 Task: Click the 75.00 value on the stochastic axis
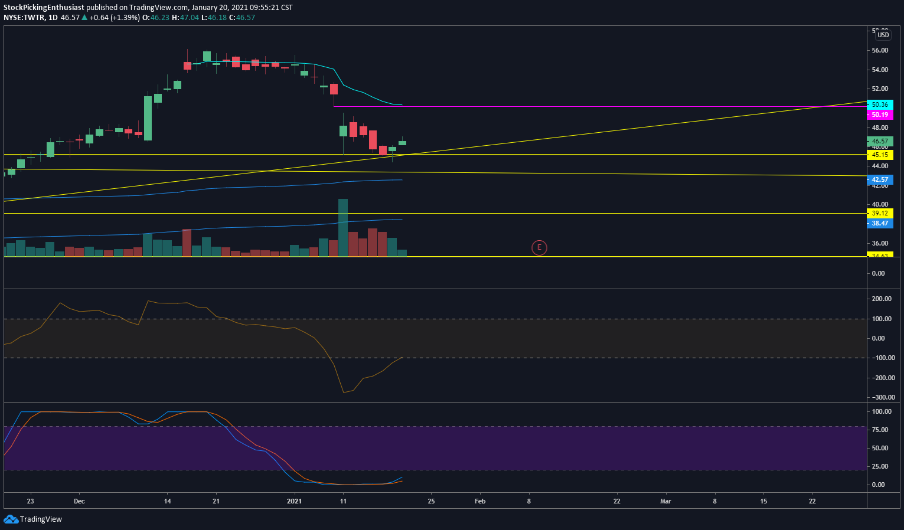click(880, 430)
